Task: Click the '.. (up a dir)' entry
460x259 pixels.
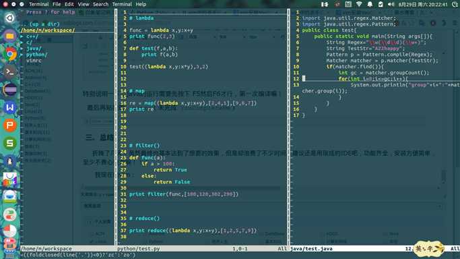Action: coord(40,24)
